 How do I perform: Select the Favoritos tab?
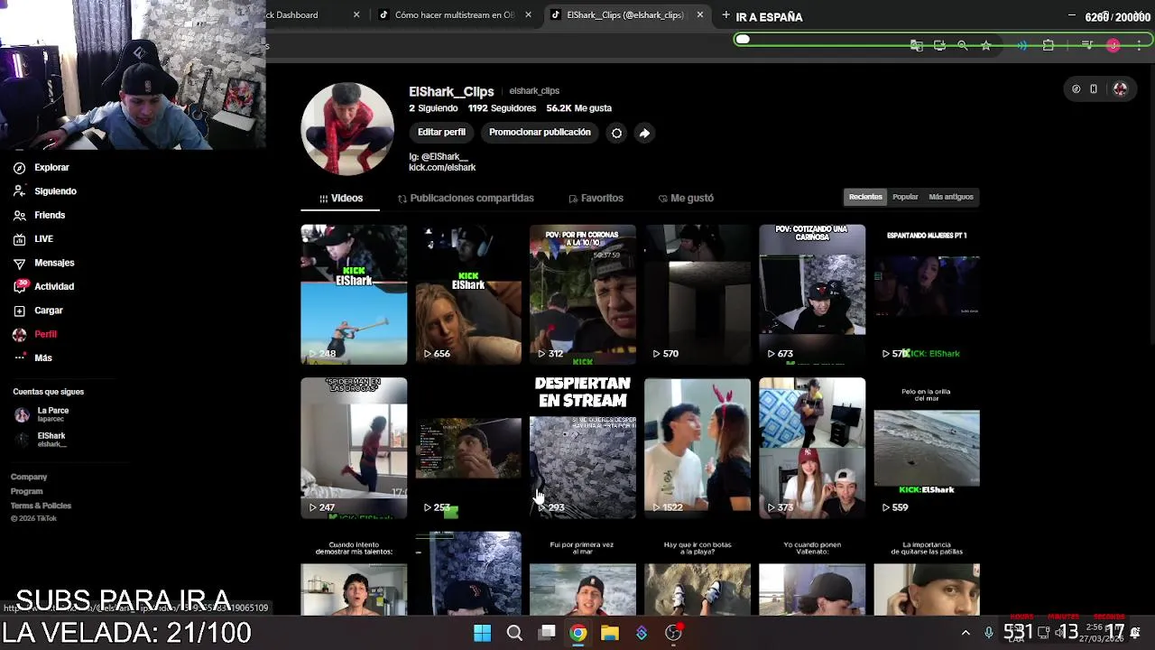tap(596, 199)
